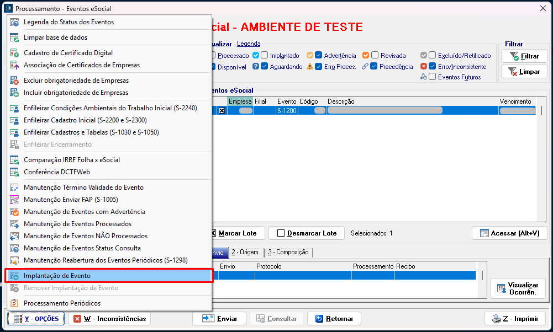The image size is (553, 332).
Task: Click the Processamento Periódicos icon
Action: (14, 303)
